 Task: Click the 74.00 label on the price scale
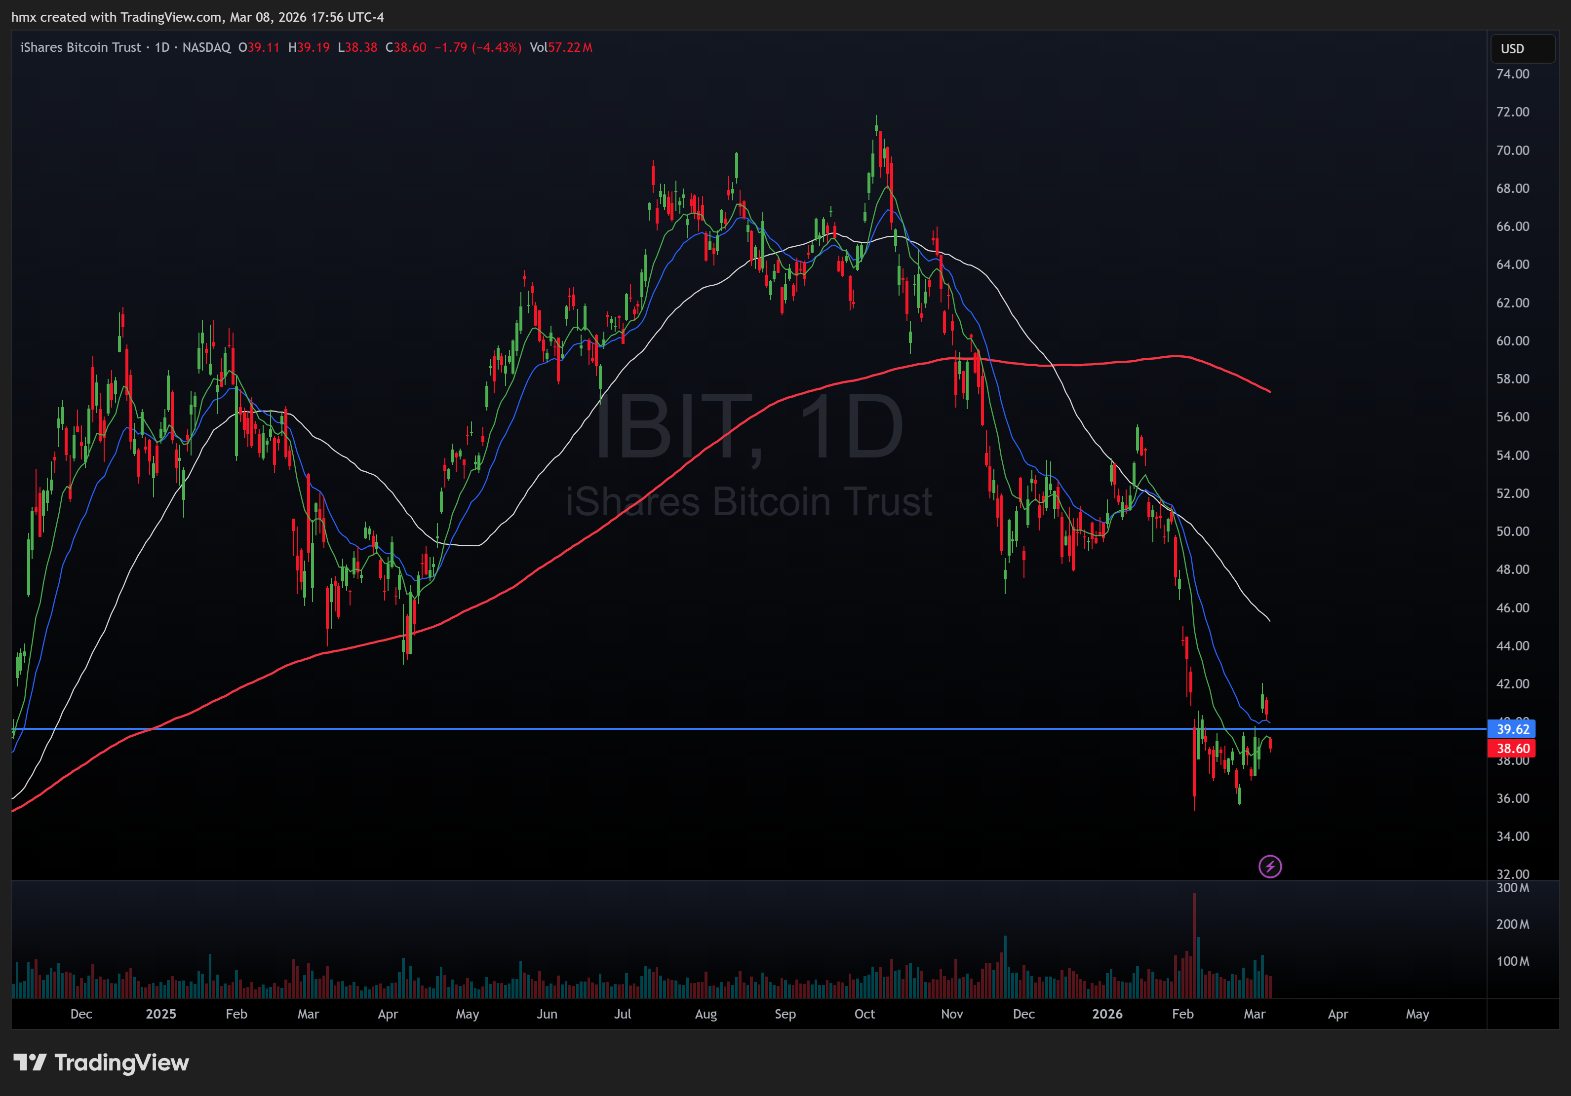1512,74
